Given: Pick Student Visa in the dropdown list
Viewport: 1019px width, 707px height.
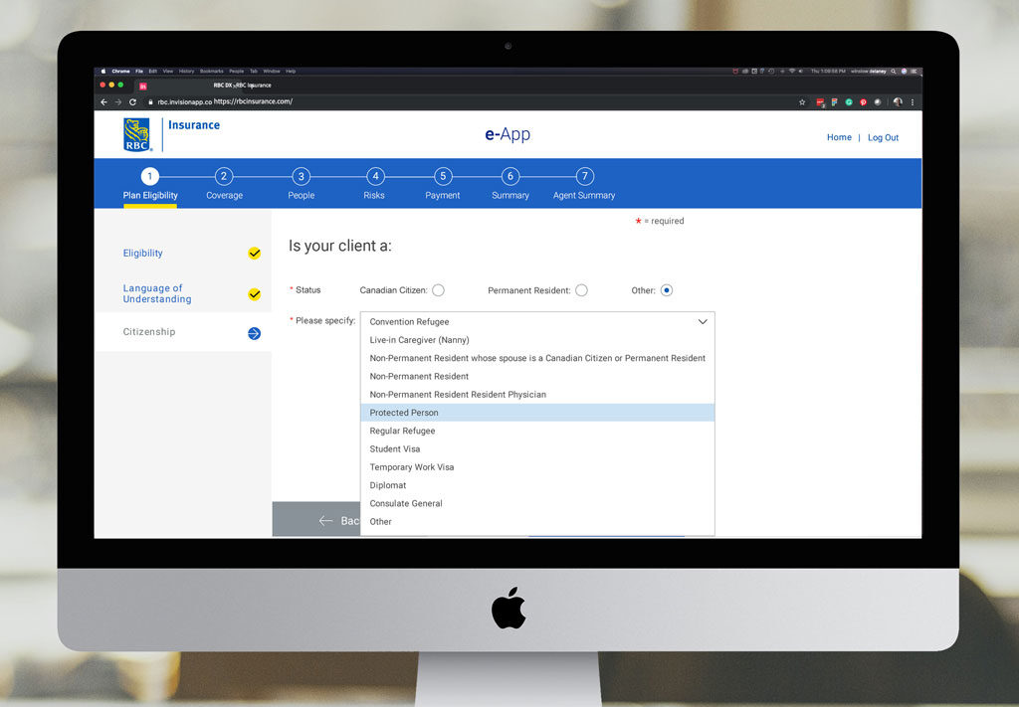Looking at the screenshot, I should (395, 449).
